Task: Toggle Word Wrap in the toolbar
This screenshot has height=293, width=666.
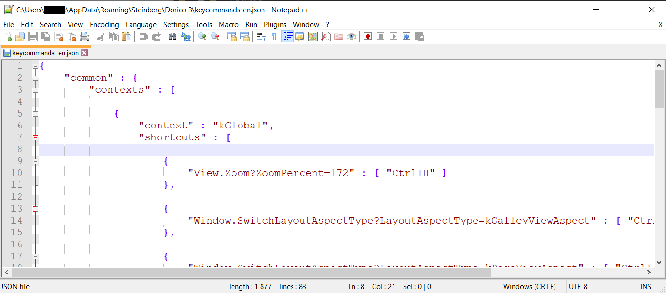Action: tap(262, 37)
